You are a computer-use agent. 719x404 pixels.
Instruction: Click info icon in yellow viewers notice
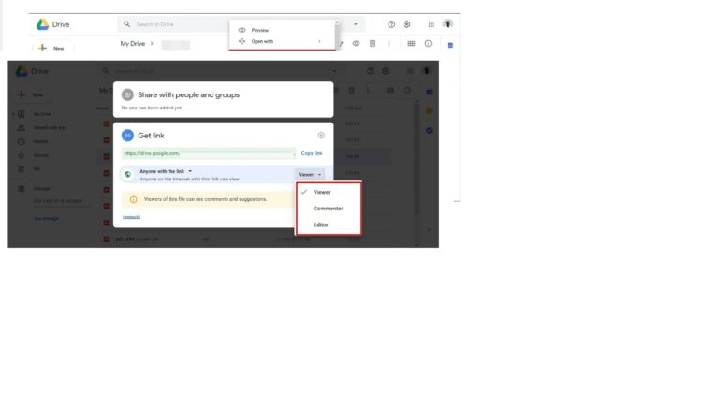pyautogui.click(x=134, y=199)
